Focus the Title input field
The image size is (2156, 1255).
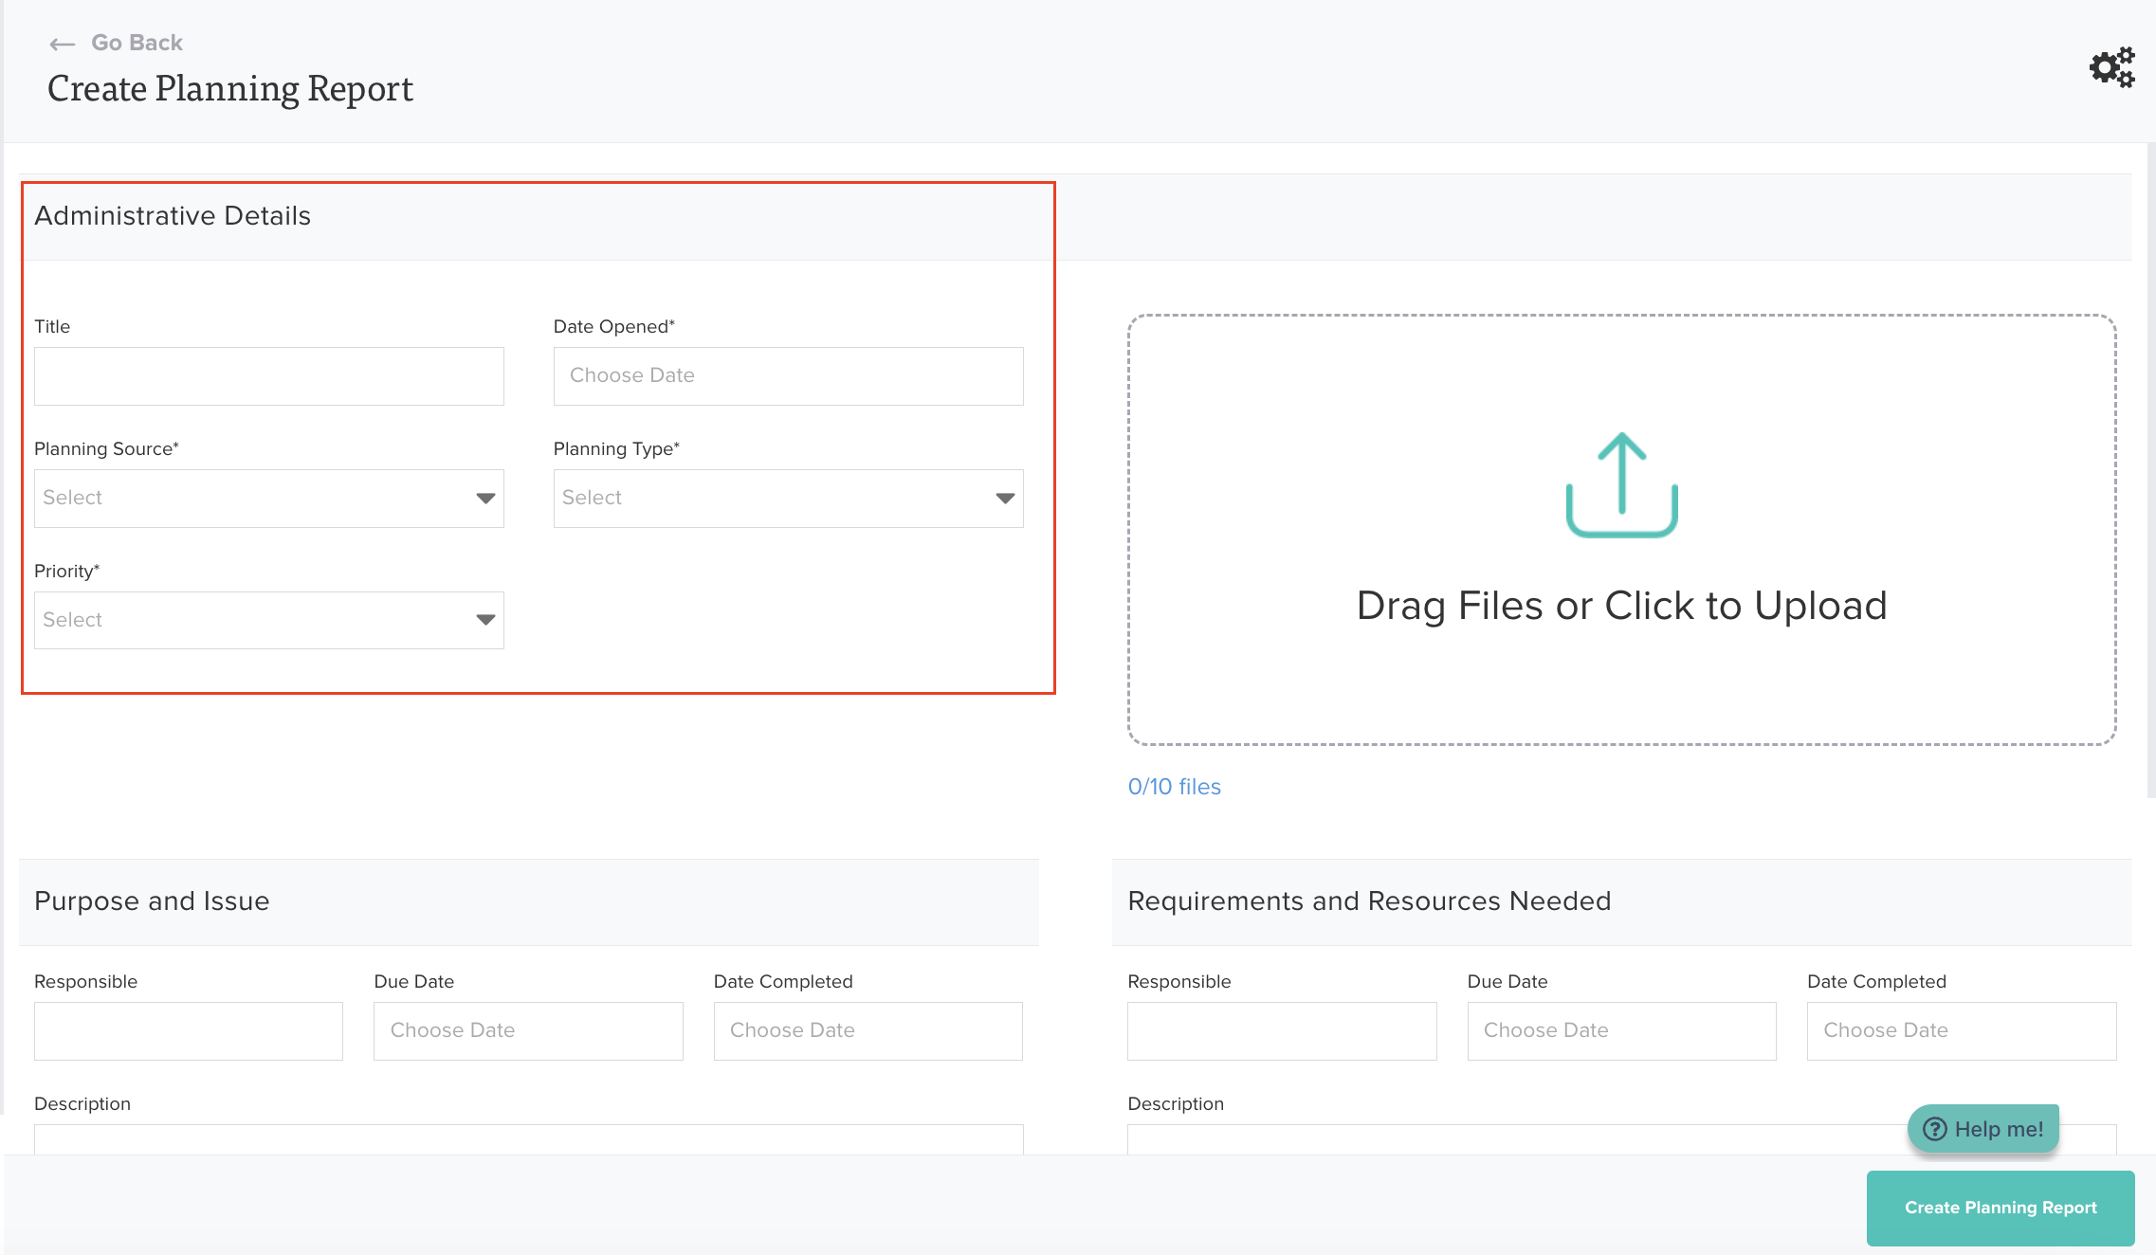(x=268, y=376)
